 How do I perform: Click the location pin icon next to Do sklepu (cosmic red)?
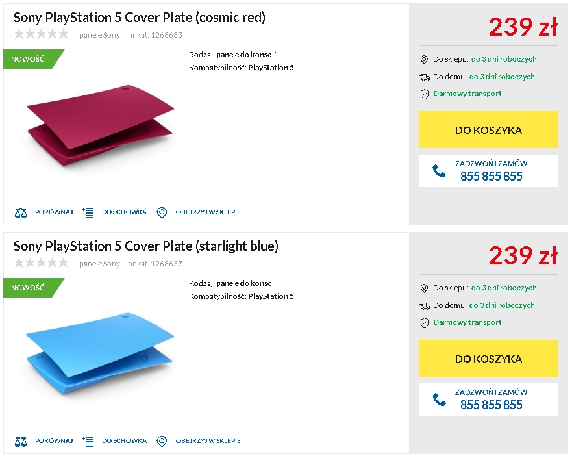[424, 60]
